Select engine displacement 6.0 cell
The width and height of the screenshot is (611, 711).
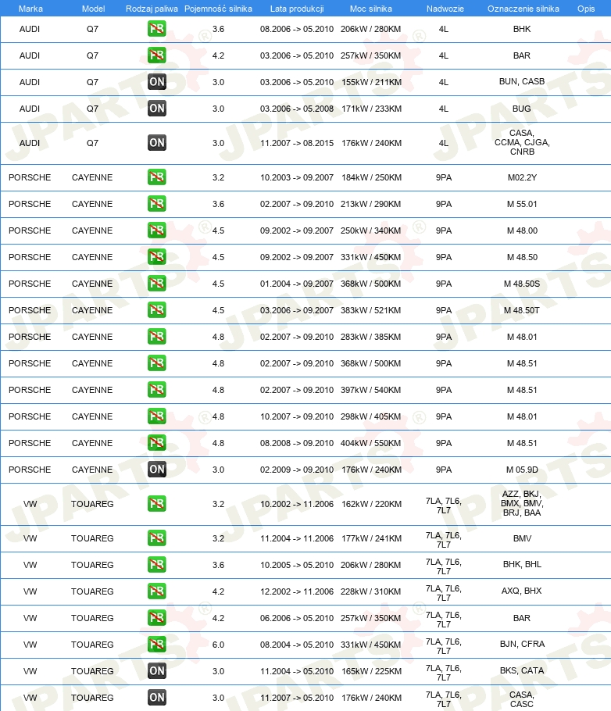click(218, 645)
